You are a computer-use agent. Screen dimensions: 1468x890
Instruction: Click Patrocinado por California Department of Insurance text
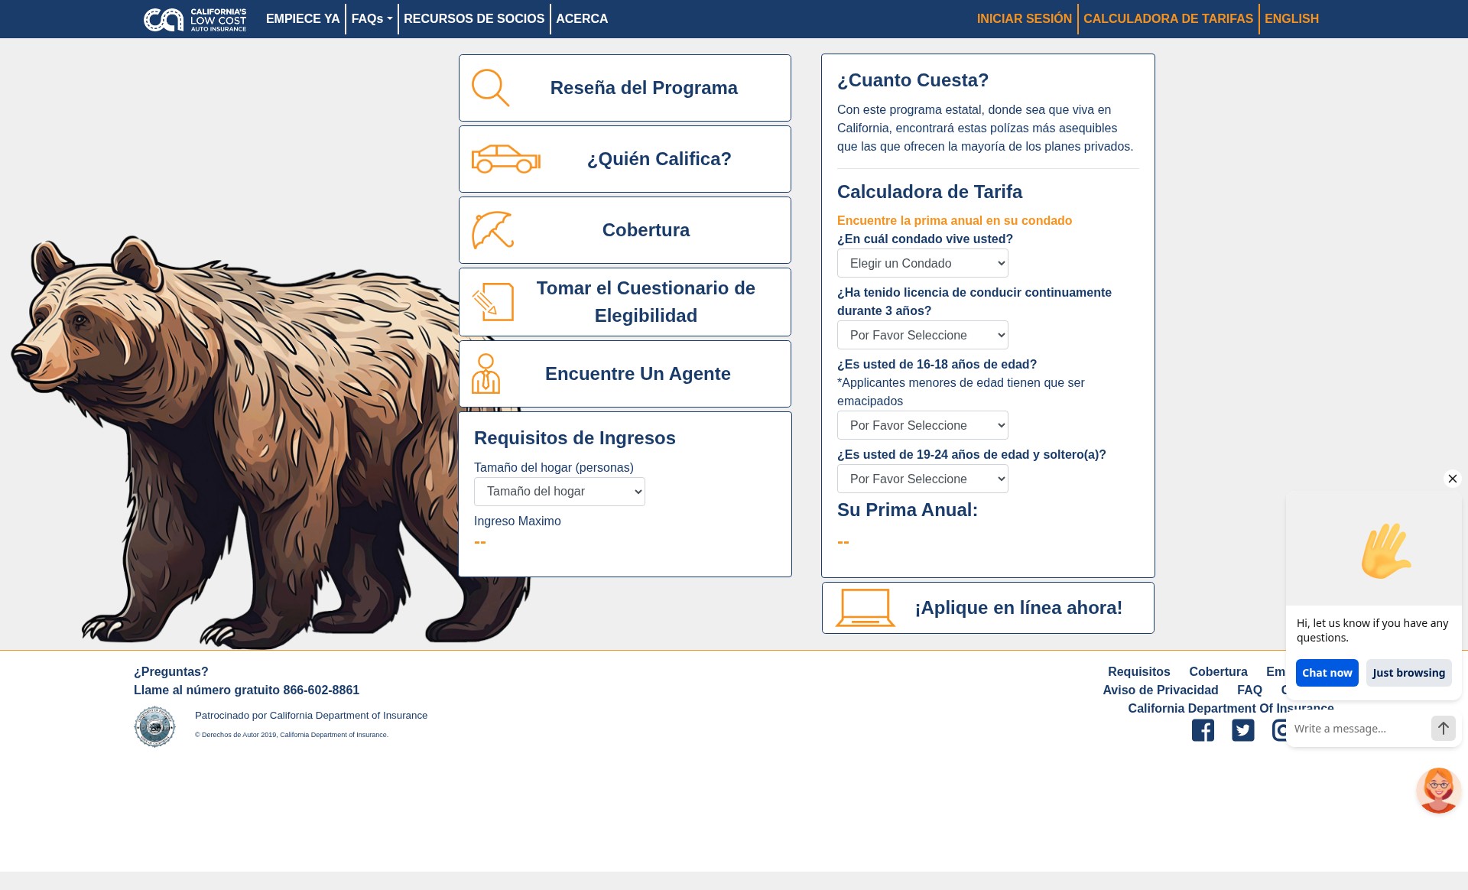click(311, 716)
